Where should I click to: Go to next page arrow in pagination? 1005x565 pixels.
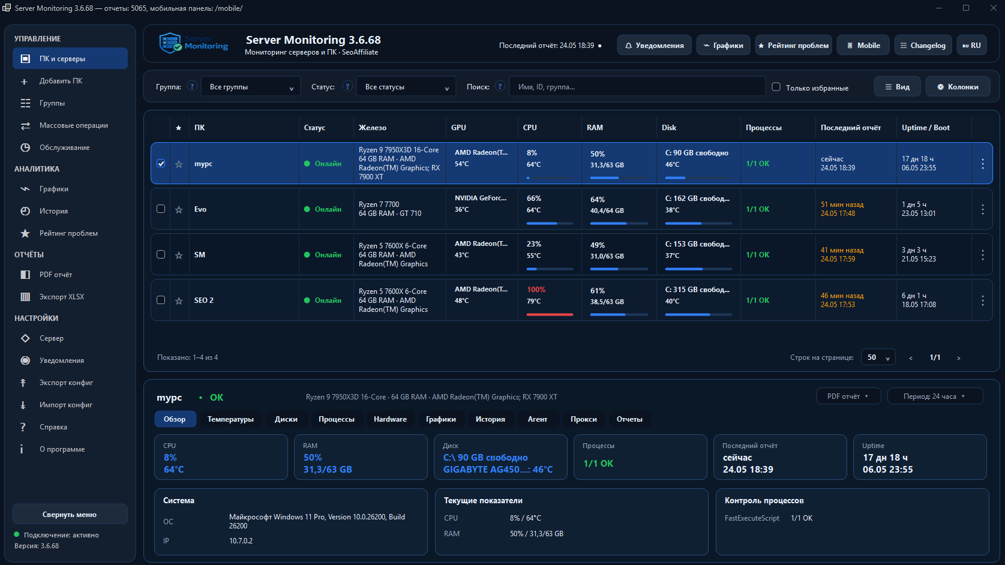958,358
